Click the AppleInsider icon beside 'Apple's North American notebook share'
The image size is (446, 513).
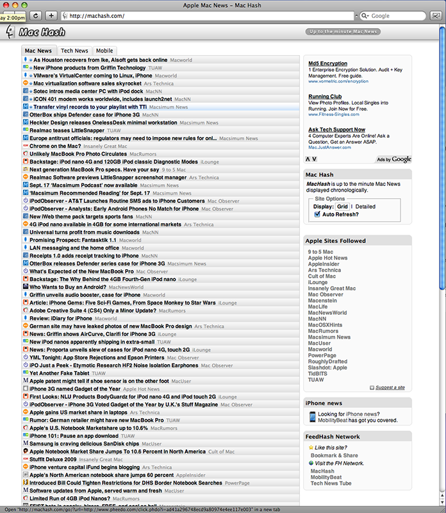[x=25, y=475]
